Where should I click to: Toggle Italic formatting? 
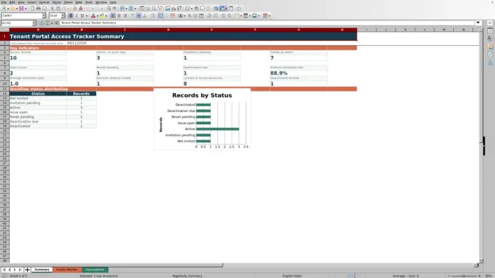[77, 15]
